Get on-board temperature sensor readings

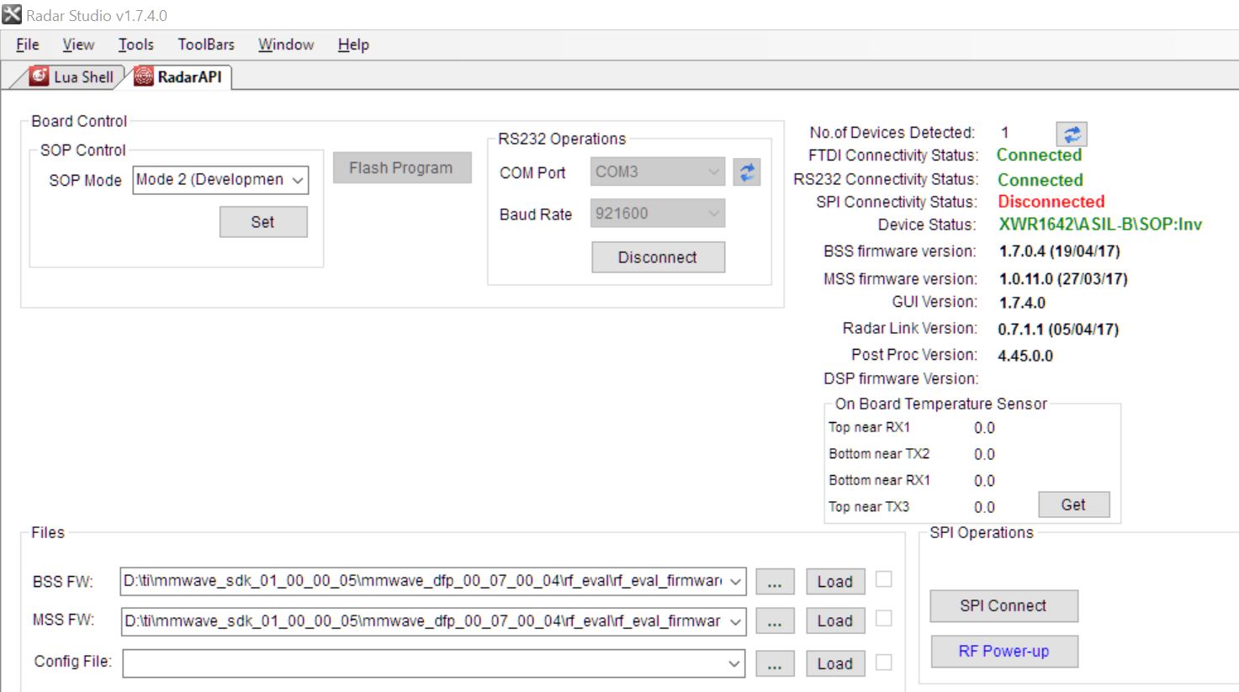(1074, 504)
